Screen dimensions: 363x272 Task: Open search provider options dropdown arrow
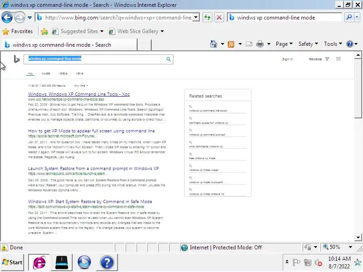click(357, 17)
